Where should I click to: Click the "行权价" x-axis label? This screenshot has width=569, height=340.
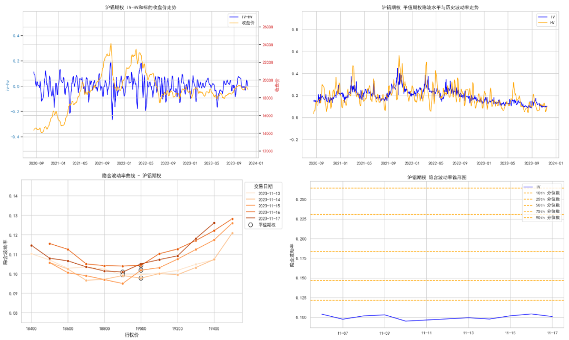click(132, 335)
